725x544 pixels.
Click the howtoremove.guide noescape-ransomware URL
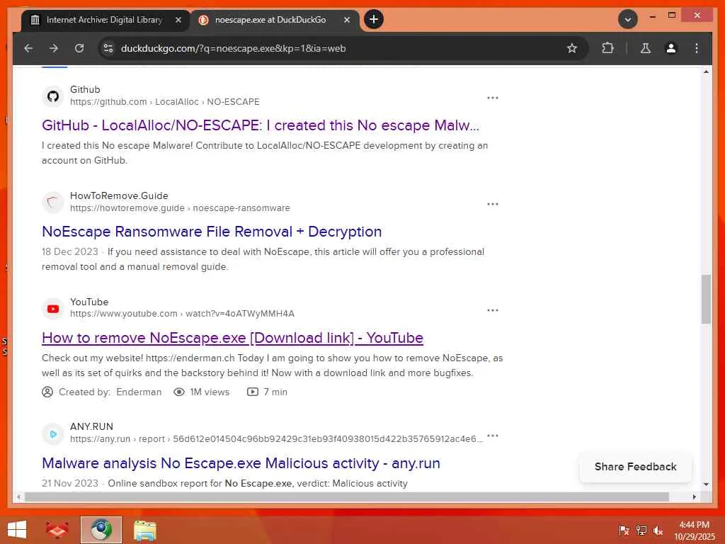click(x=180, y=208)
